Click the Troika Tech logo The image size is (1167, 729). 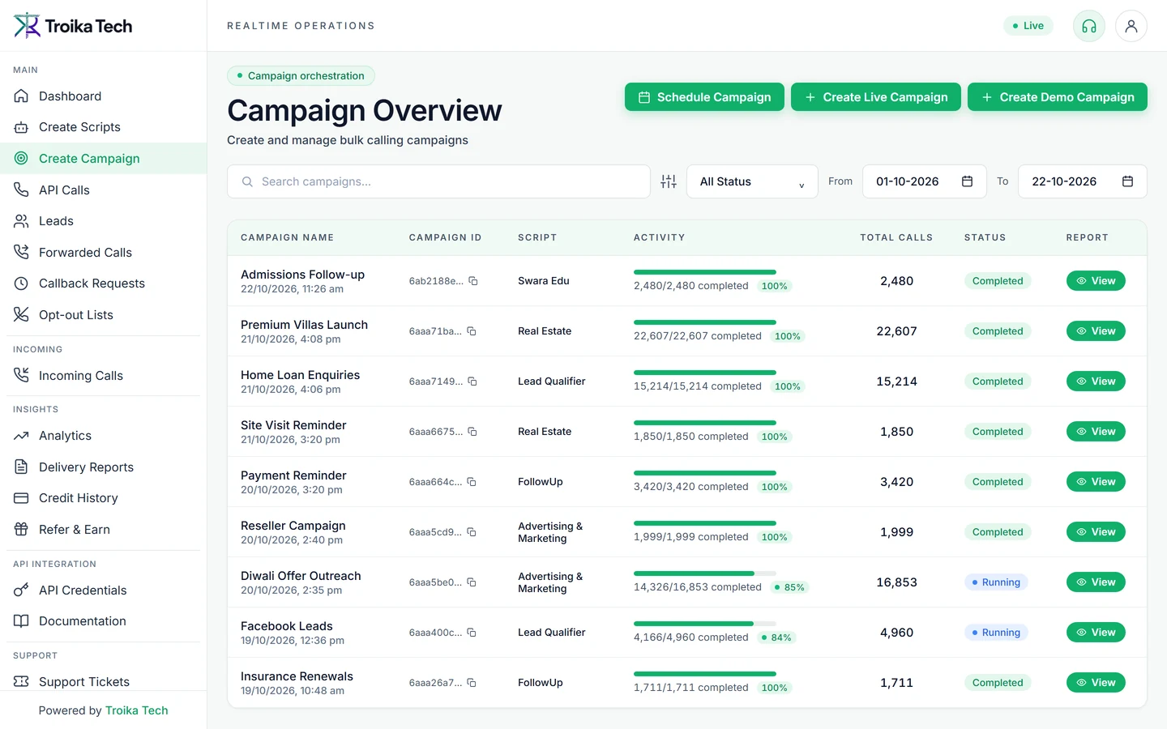point(73,26)
